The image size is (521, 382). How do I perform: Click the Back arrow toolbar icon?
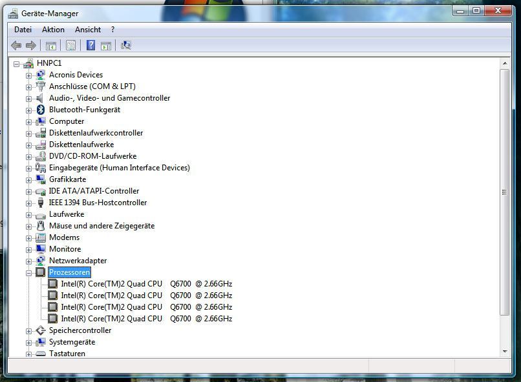[16, 45]
